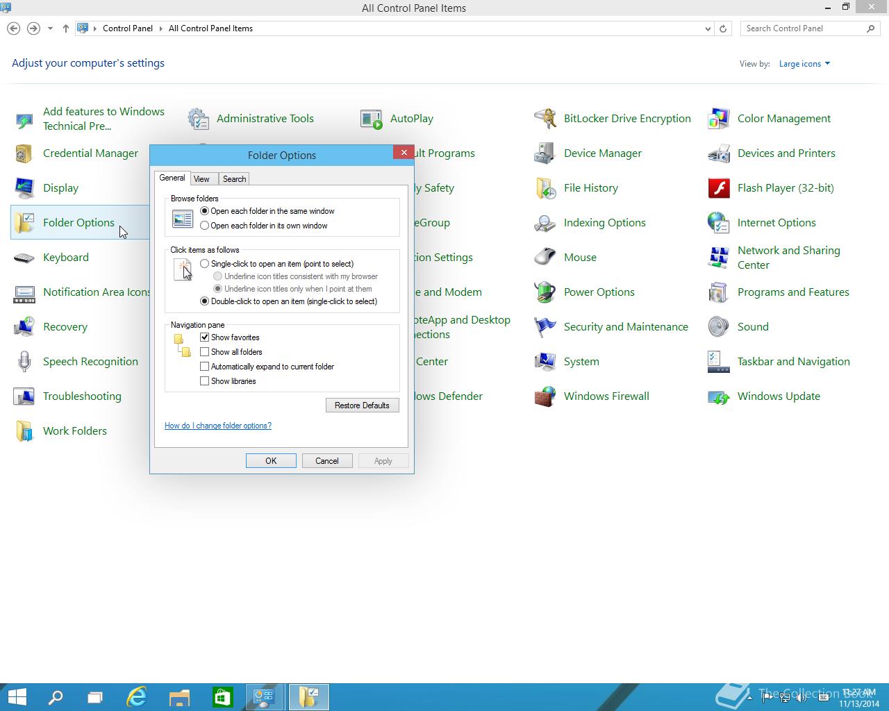Open Device Manager icon
The width and height of the screenshot is (889, 711).
pos(545,153)
